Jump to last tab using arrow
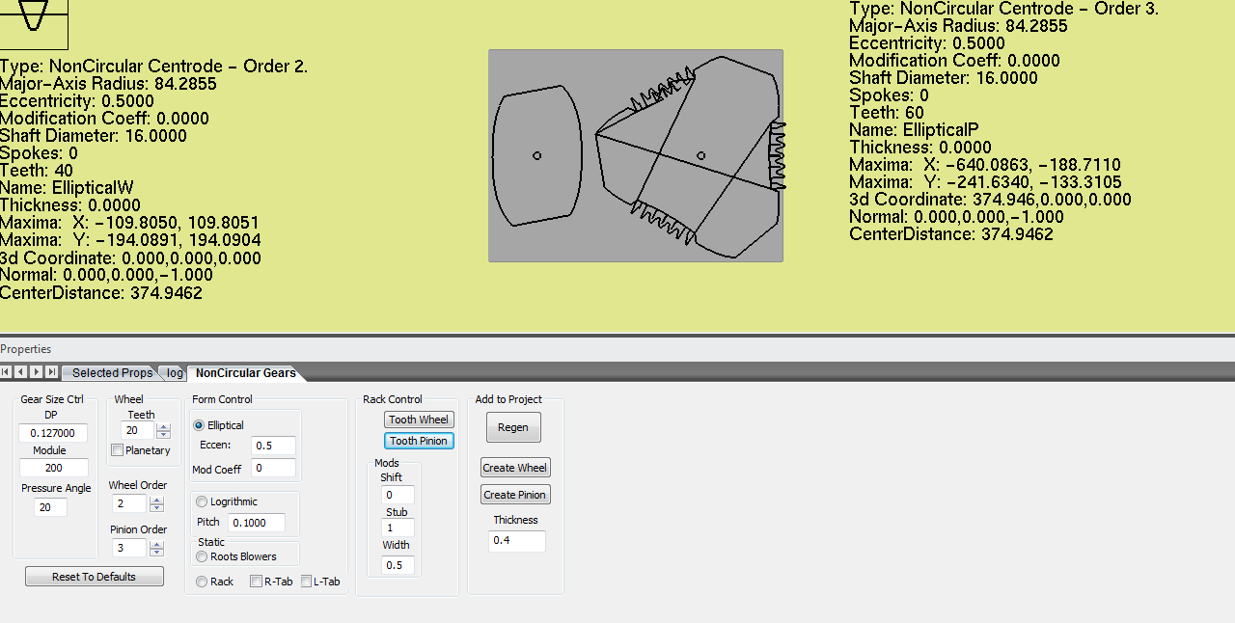Viewport: 1235px width, 623px height. click(x=52, y=372)
